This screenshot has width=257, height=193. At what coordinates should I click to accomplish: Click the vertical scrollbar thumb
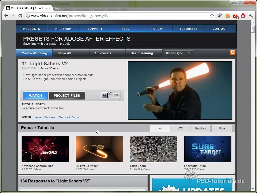coord(253,29)
